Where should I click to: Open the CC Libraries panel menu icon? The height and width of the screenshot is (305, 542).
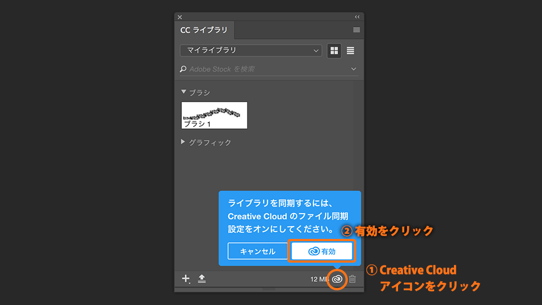pyautogui.click(x=356, y=30)
